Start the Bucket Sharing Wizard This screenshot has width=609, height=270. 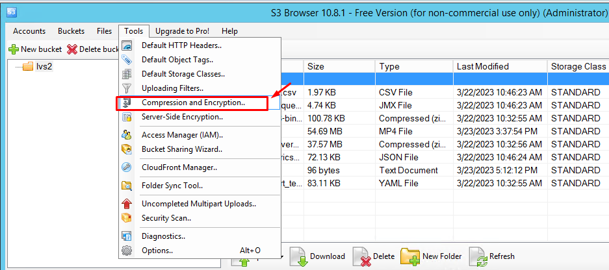[x=200, y=149]
